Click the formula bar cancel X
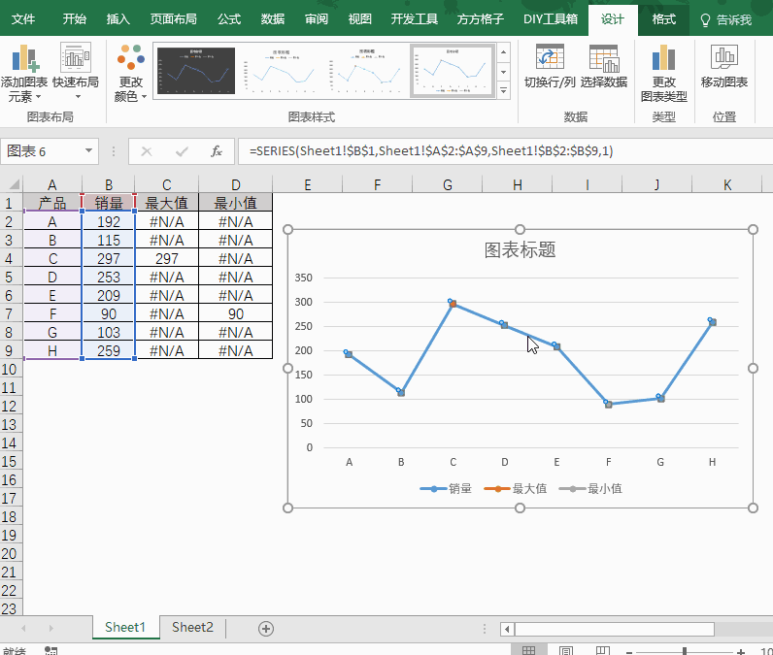This screenshot has width=773, height=655. coord(147,151)
